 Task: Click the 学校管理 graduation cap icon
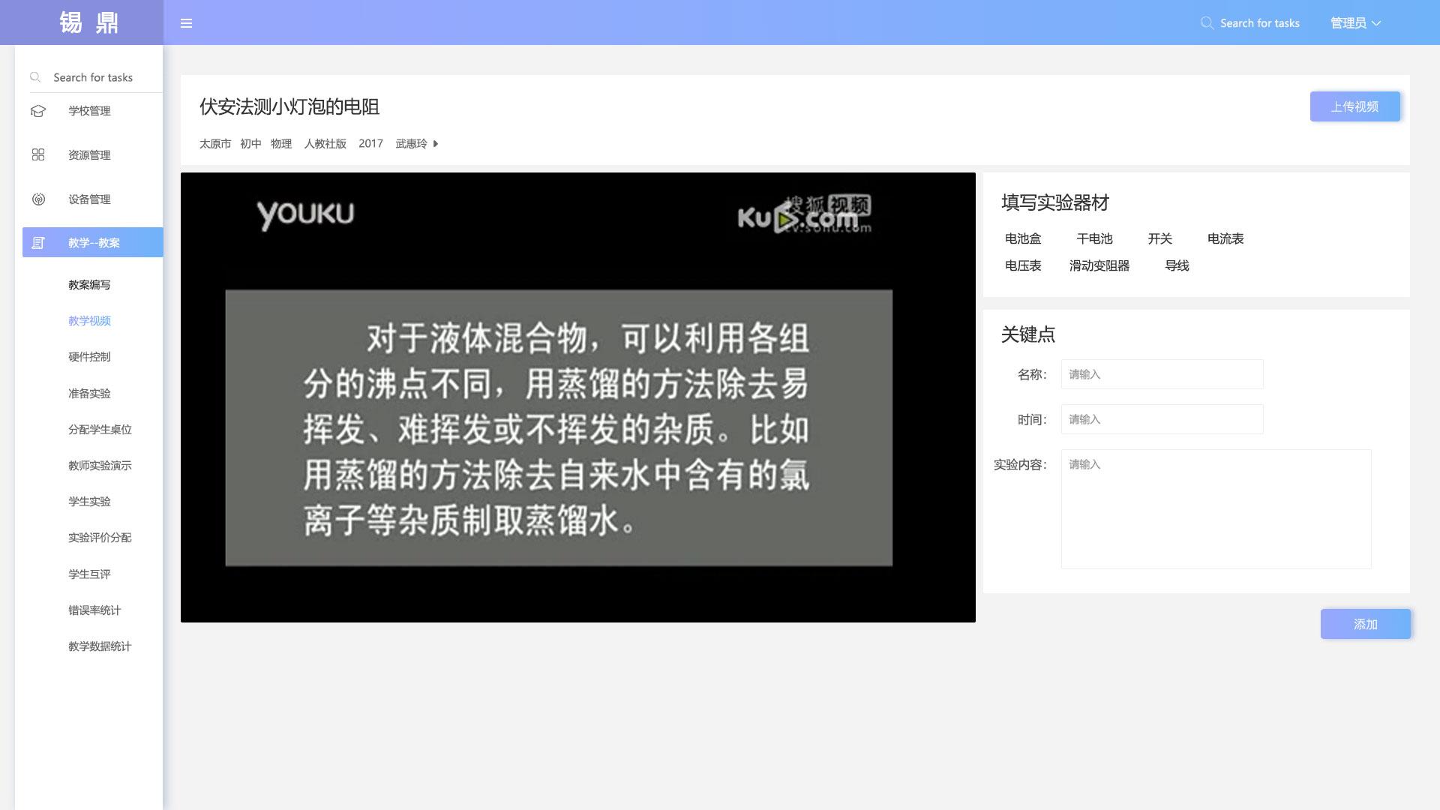[x=38, y=111]
